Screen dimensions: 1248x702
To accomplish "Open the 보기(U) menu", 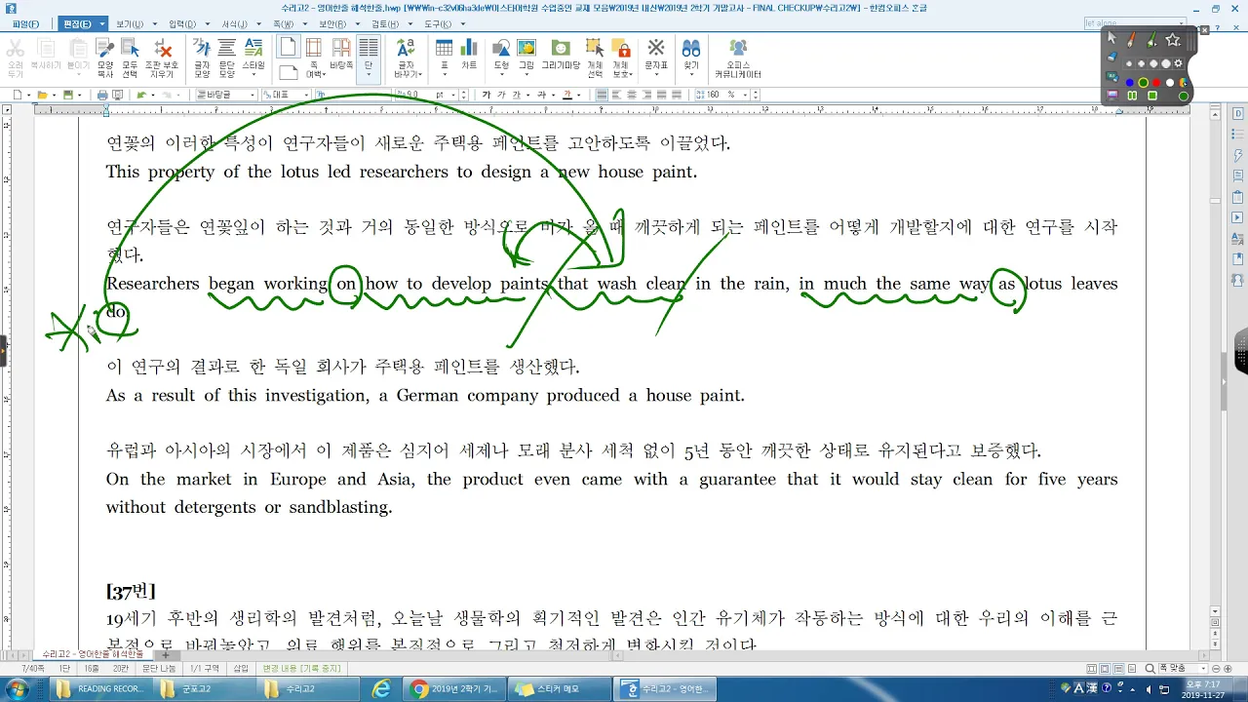I will coord(130,23).
